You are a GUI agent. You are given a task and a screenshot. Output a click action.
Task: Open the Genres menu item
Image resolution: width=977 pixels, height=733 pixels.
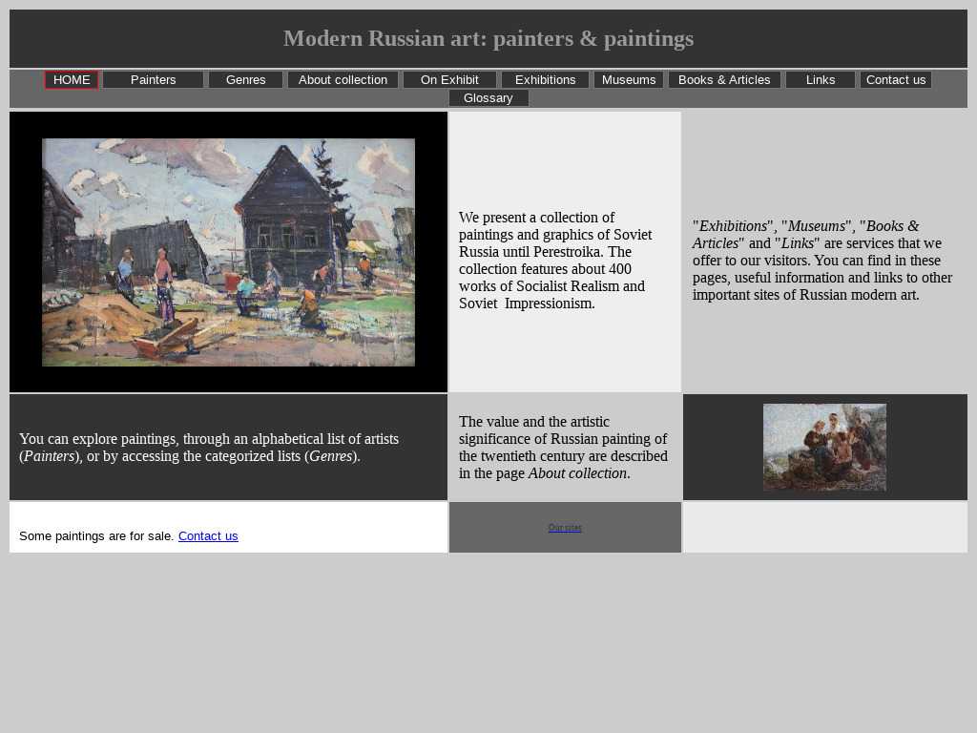(245, 80)
